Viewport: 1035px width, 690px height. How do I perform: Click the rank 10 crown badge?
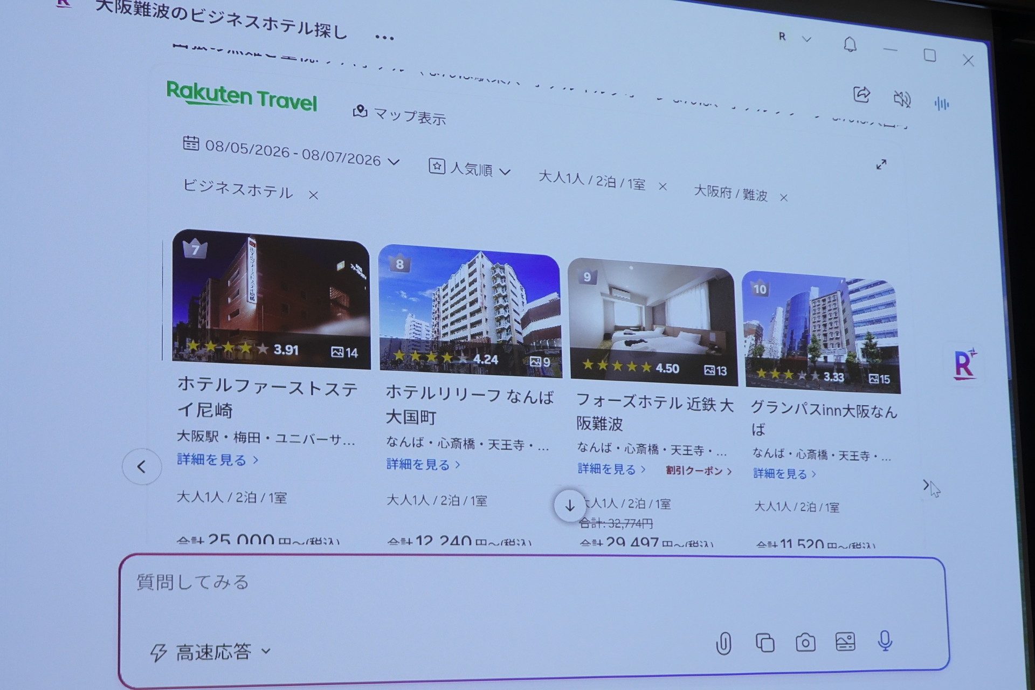click(760, 289)
